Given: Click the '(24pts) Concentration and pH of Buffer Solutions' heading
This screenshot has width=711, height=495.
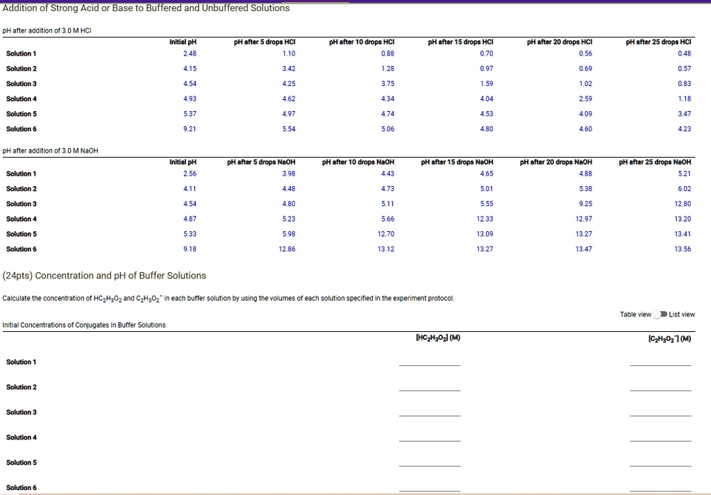Looking at the screenshot, I should pos(104,276).
